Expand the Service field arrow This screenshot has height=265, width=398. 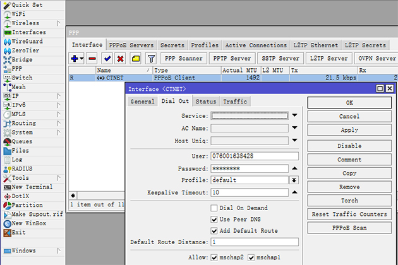(294, 115)
